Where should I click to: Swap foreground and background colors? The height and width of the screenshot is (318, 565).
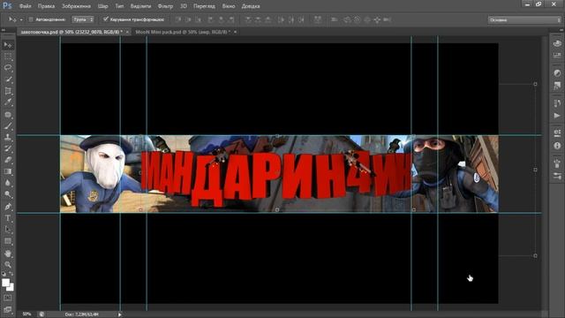click(x=11, y=274)
